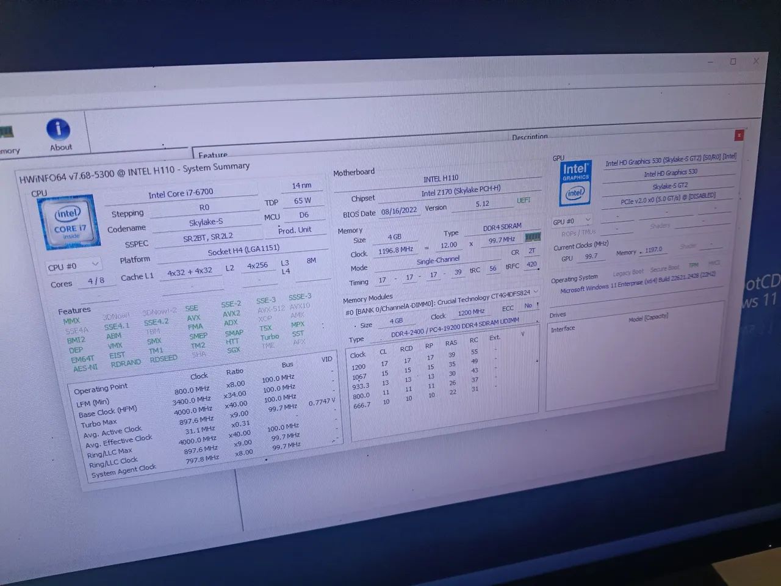Close the System Summary with red X
This screenshot has width=781, height=586.
click(739, 135)
